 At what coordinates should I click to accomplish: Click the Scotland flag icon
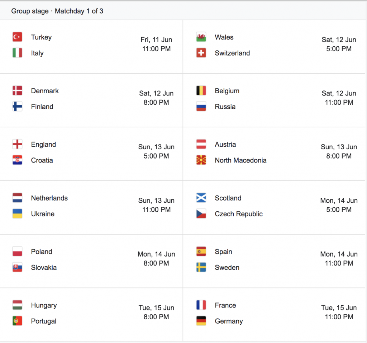(x=201, y=198)
